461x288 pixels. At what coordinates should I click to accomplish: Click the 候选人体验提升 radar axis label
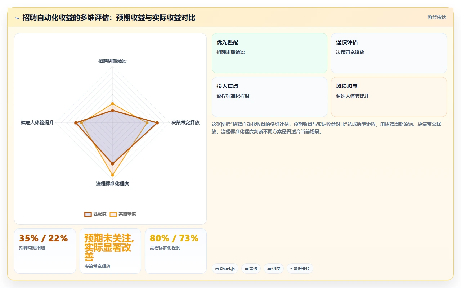click(37, 122)
